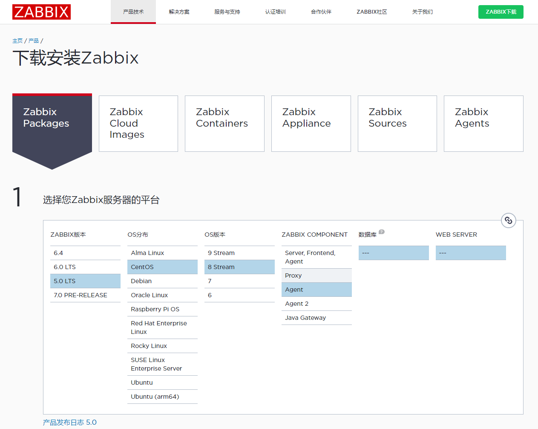Choose 6.0 LTS version option
This screenshot has height=429, width=538.
(85, 267)
